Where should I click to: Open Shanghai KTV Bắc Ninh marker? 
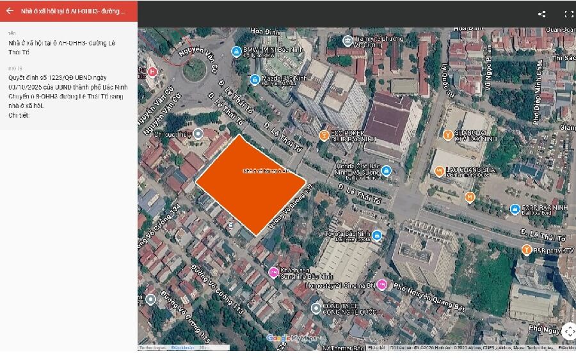pyautogui.click(x=447, y=135)
